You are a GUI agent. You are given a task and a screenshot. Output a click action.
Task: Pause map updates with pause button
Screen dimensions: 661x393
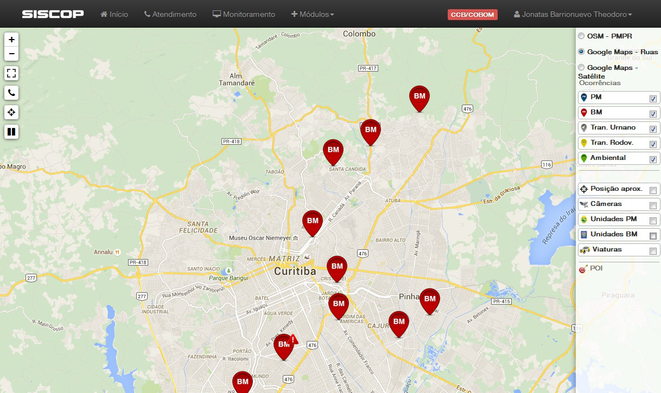click(11, 132)
